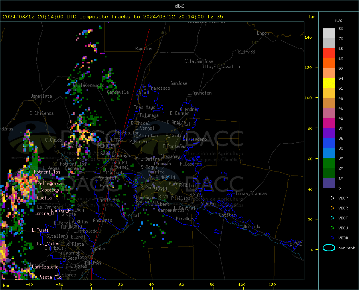The width and height of the screenshot is (359, 290).
Task: Select the dark orange 60 dBZ color swatch
Action: coord(329,63)
